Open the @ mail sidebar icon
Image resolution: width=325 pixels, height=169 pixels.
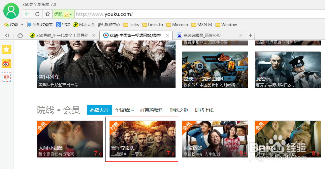point(6,77)
